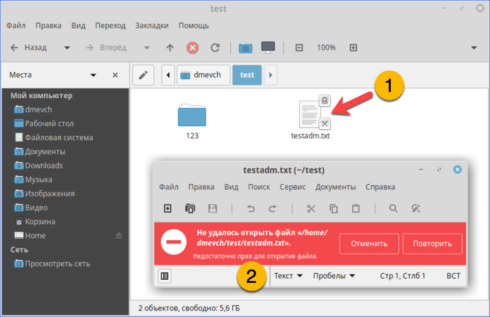The width and height of the screenshot is (490, 317).
Task: Toggle the location edit pencil button
Action: (x=143, y=75)
